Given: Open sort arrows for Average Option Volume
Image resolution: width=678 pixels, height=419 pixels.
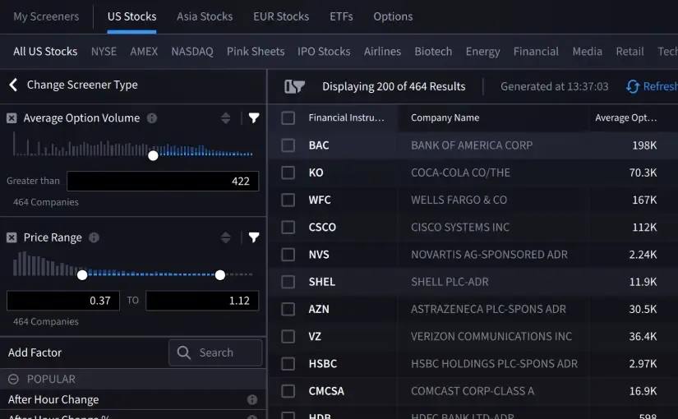Looking at the screenshot, I should [x=226, y=118].
